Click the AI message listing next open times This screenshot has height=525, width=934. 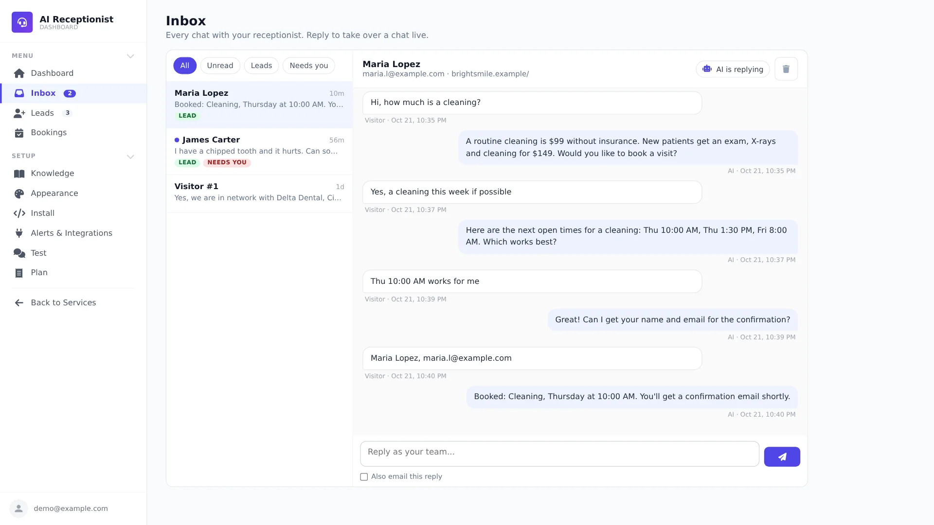628,237
